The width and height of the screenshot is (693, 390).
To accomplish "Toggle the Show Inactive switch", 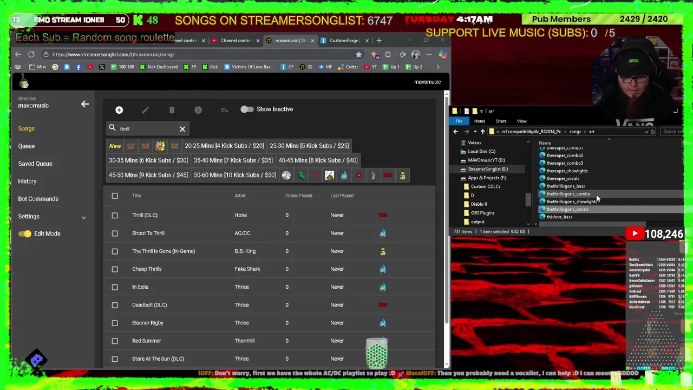I will (247, 109).
